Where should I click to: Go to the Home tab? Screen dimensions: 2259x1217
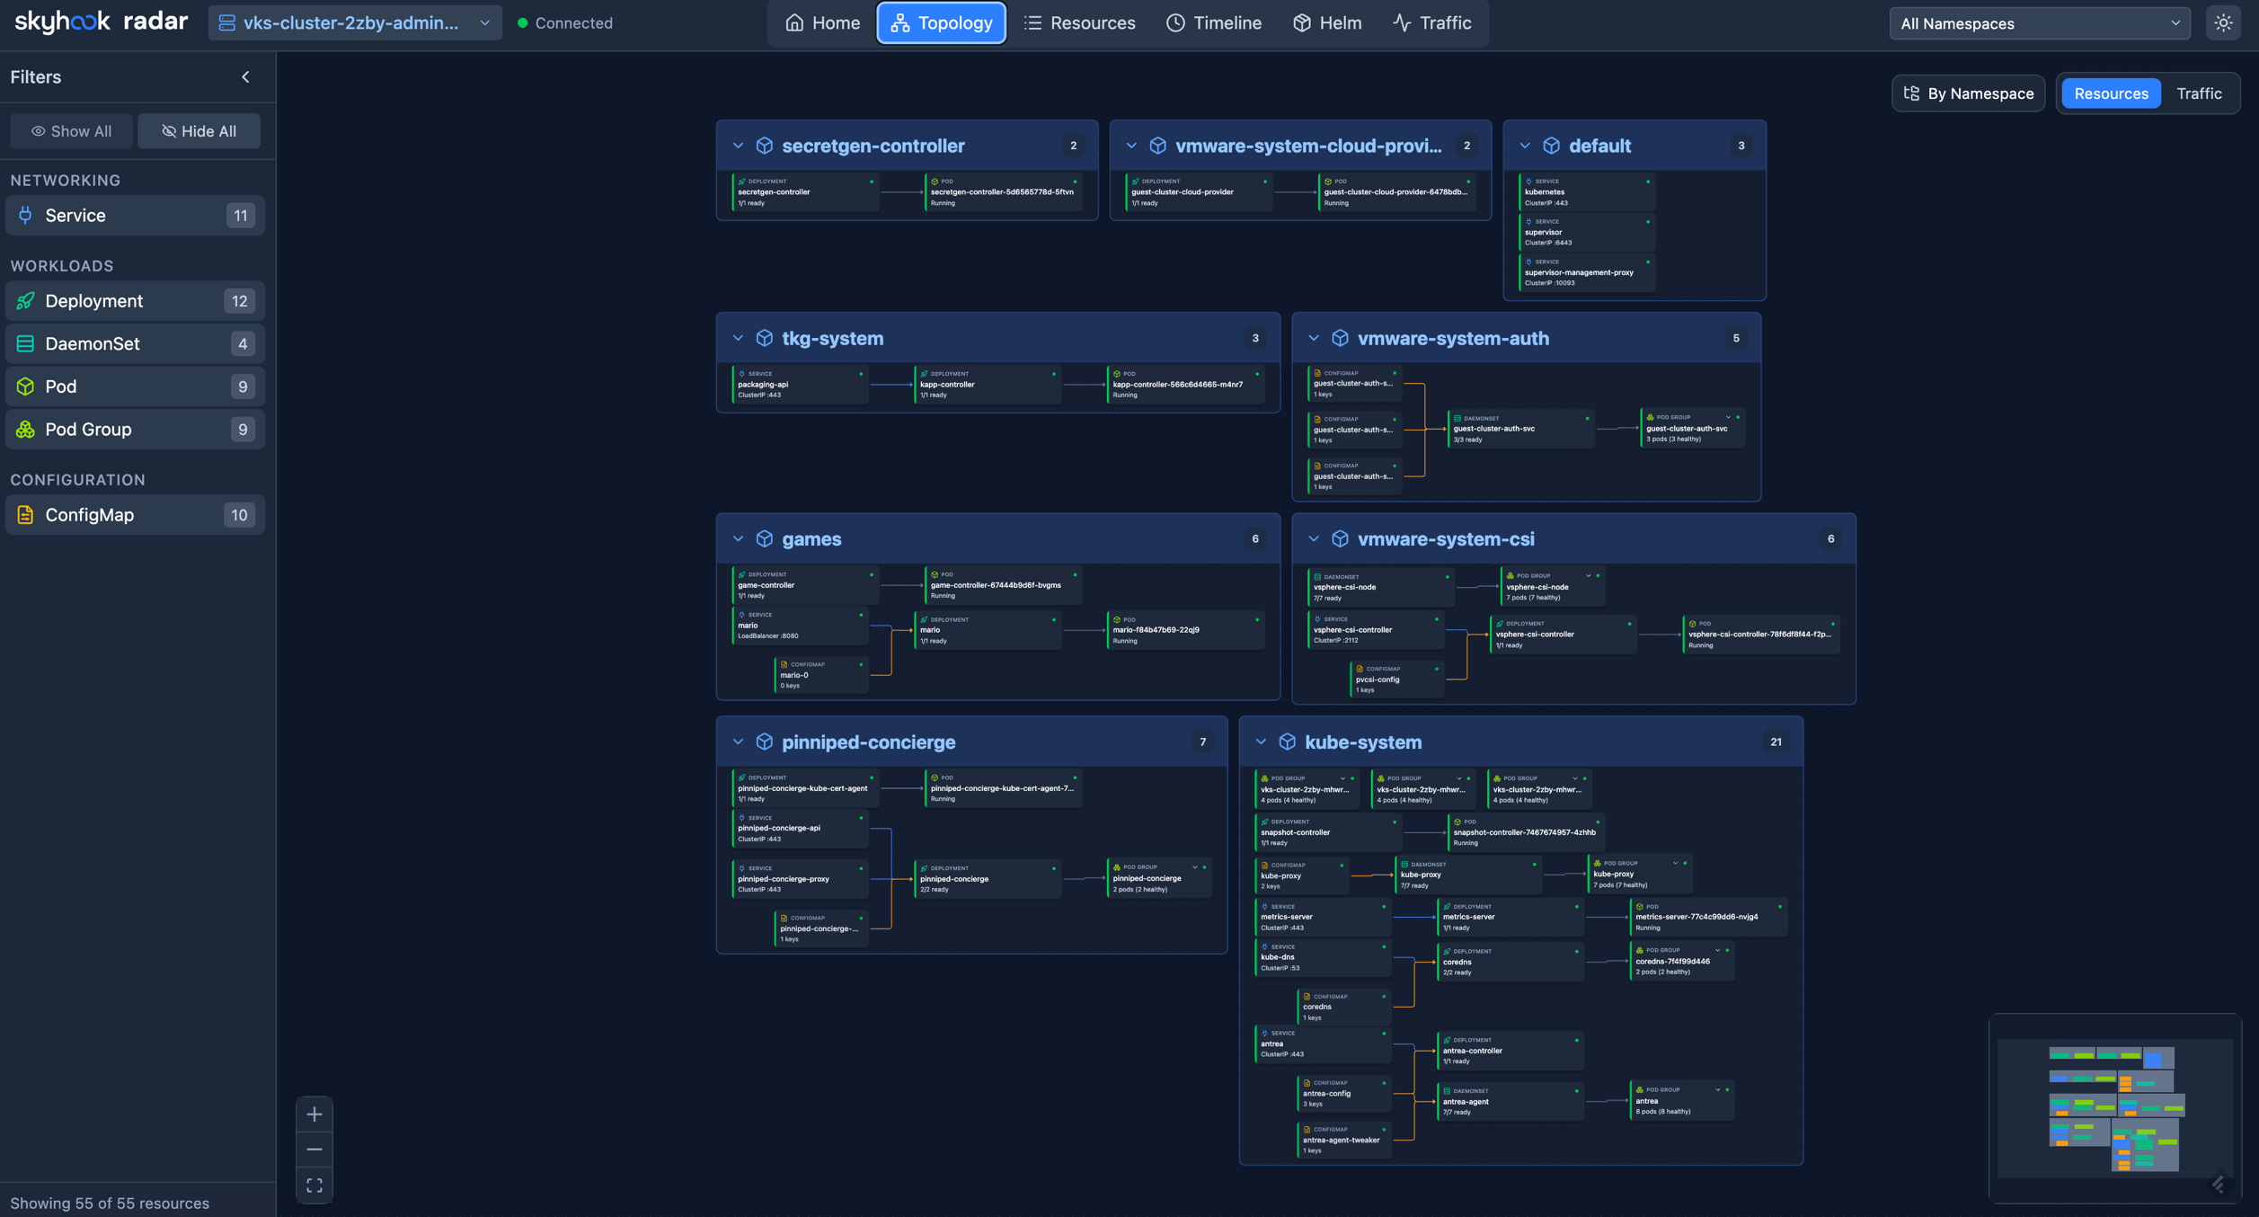click(821, 23)
